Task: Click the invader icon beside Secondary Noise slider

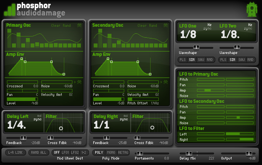Action: [166, 82]
